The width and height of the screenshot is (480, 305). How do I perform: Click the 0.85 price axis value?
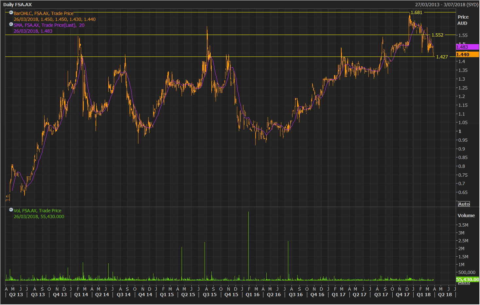(x=463, y=157)
